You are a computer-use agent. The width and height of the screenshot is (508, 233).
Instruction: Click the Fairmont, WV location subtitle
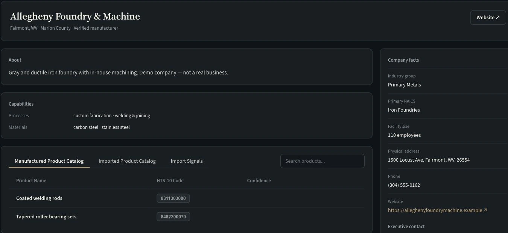pyautogui.click(x=64, y=28)
